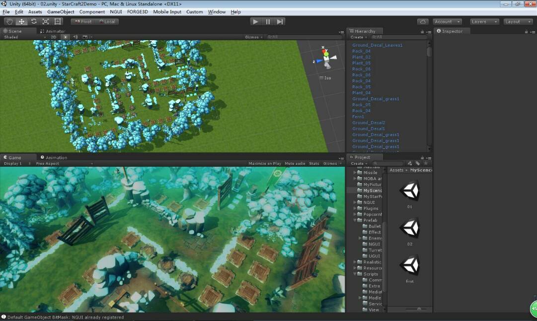Select Ground_Decal_Leaves1 in Hierarchy
Image resolution: width=537 pixels, height=321 pixels.
coord(377,45)
